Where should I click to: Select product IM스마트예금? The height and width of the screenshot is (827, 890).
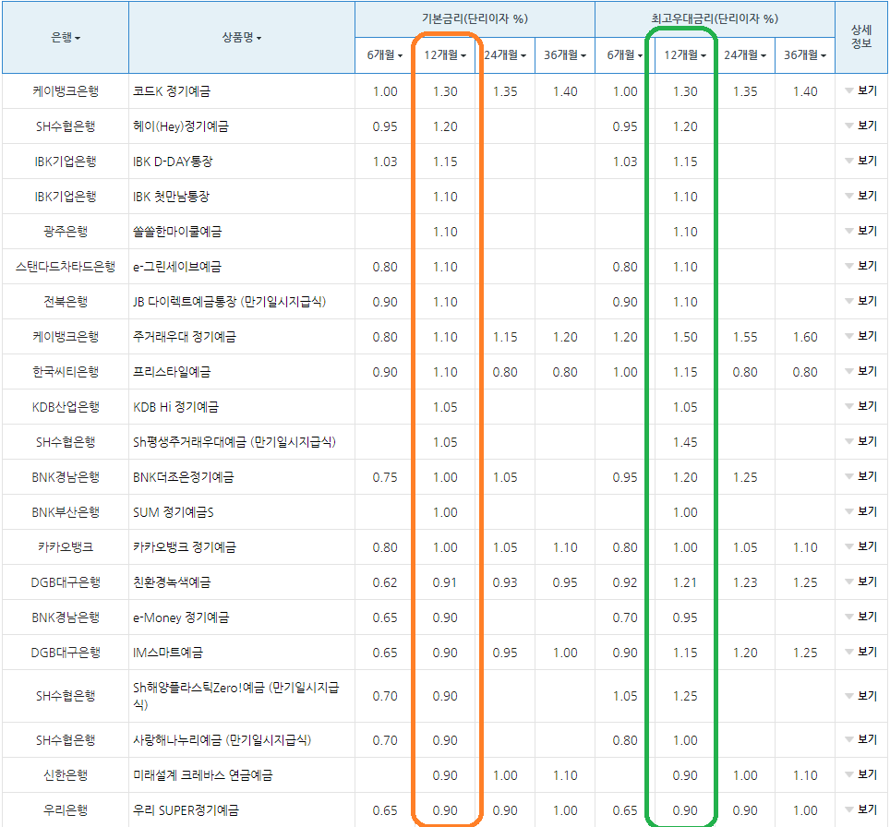click(167, 653)
